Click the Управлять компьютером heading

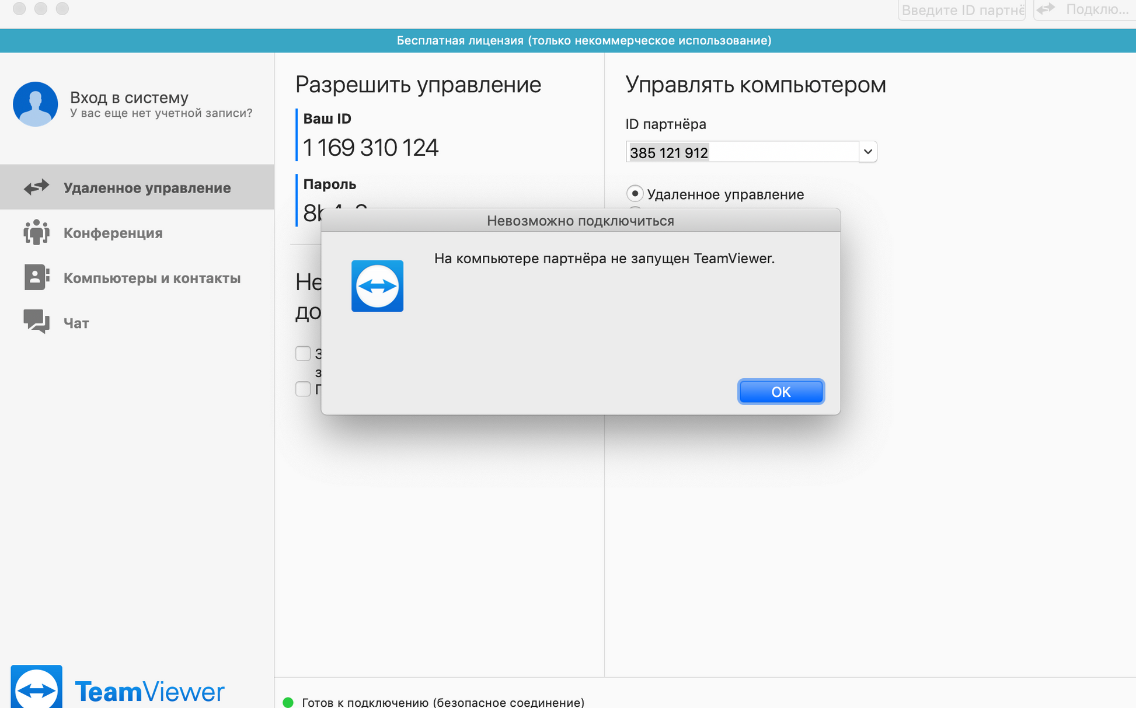coord(755,85)
